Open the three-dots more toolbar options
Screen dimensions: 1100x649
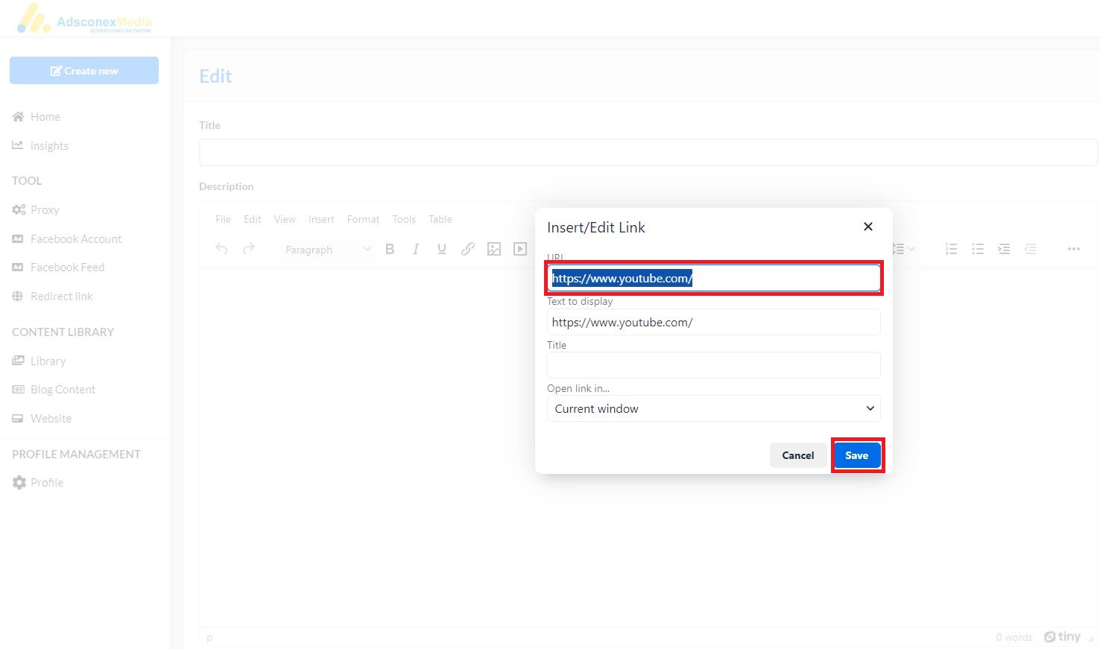tap(1073, 249)
